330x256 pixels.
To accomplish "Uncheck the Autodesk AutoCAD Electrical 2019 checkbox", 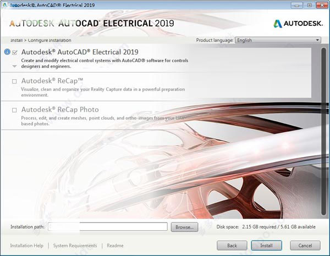I will click(x=14, y=52).
